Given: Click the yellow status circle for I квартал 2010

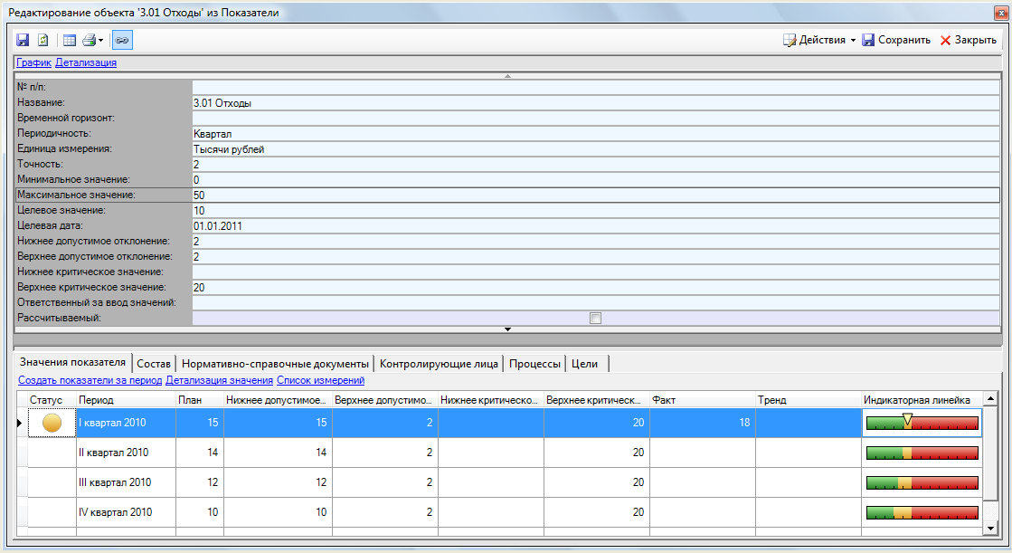Looking at the screenshot, I should (x=52, y=423).
